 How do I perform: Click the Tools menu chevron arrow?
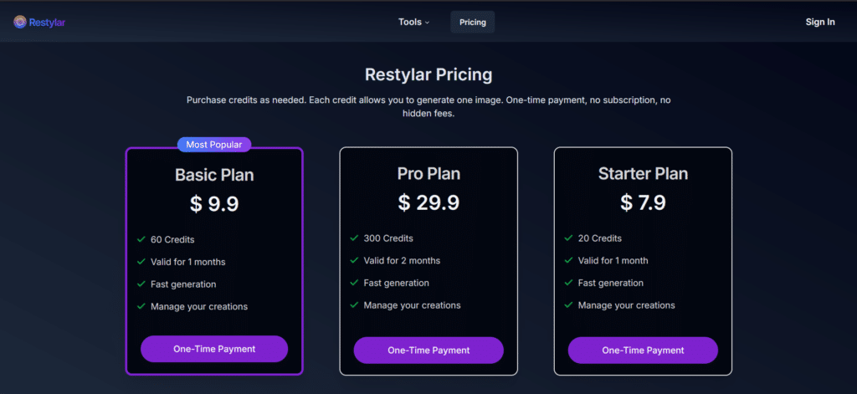click(428, 23)
